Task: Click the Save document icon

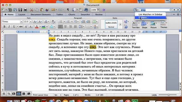Action: tap(20, 10)
